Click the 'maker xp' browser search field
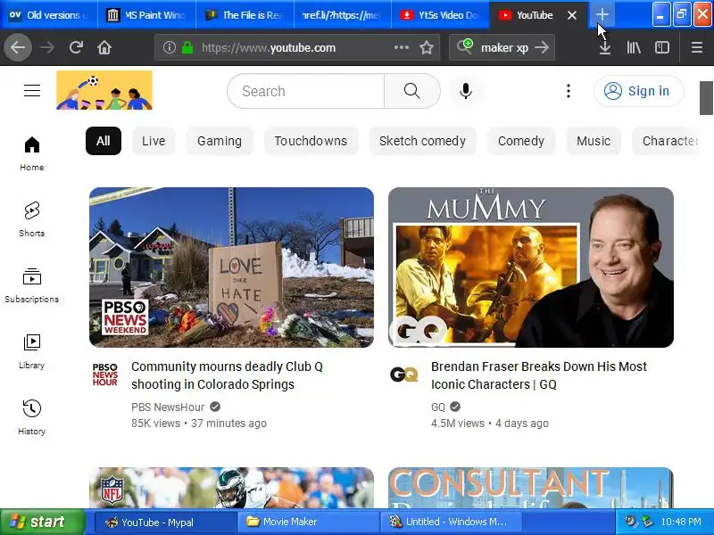The width and height of the screenshot is (714, 535). [x=504, y=47]
